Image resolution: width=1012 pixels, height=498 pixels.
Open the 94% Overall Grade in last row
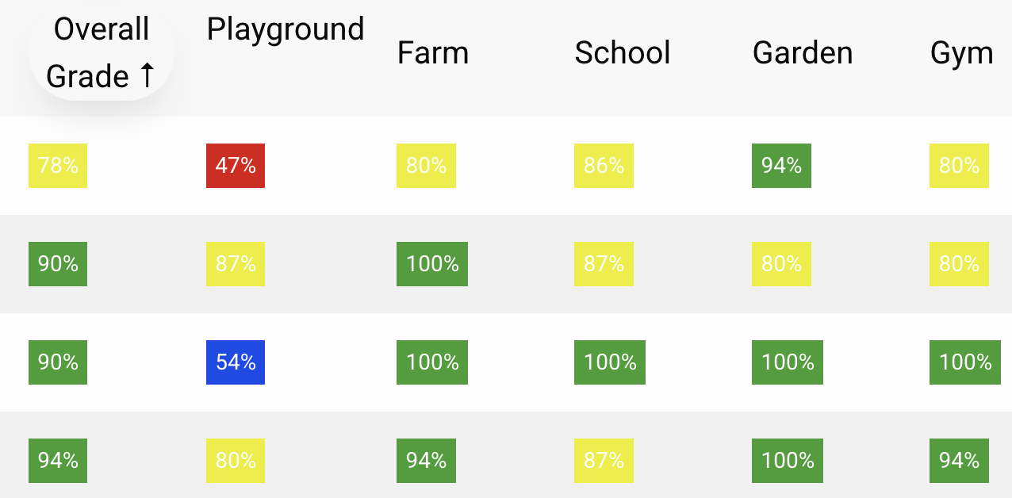tap(58, 461)
